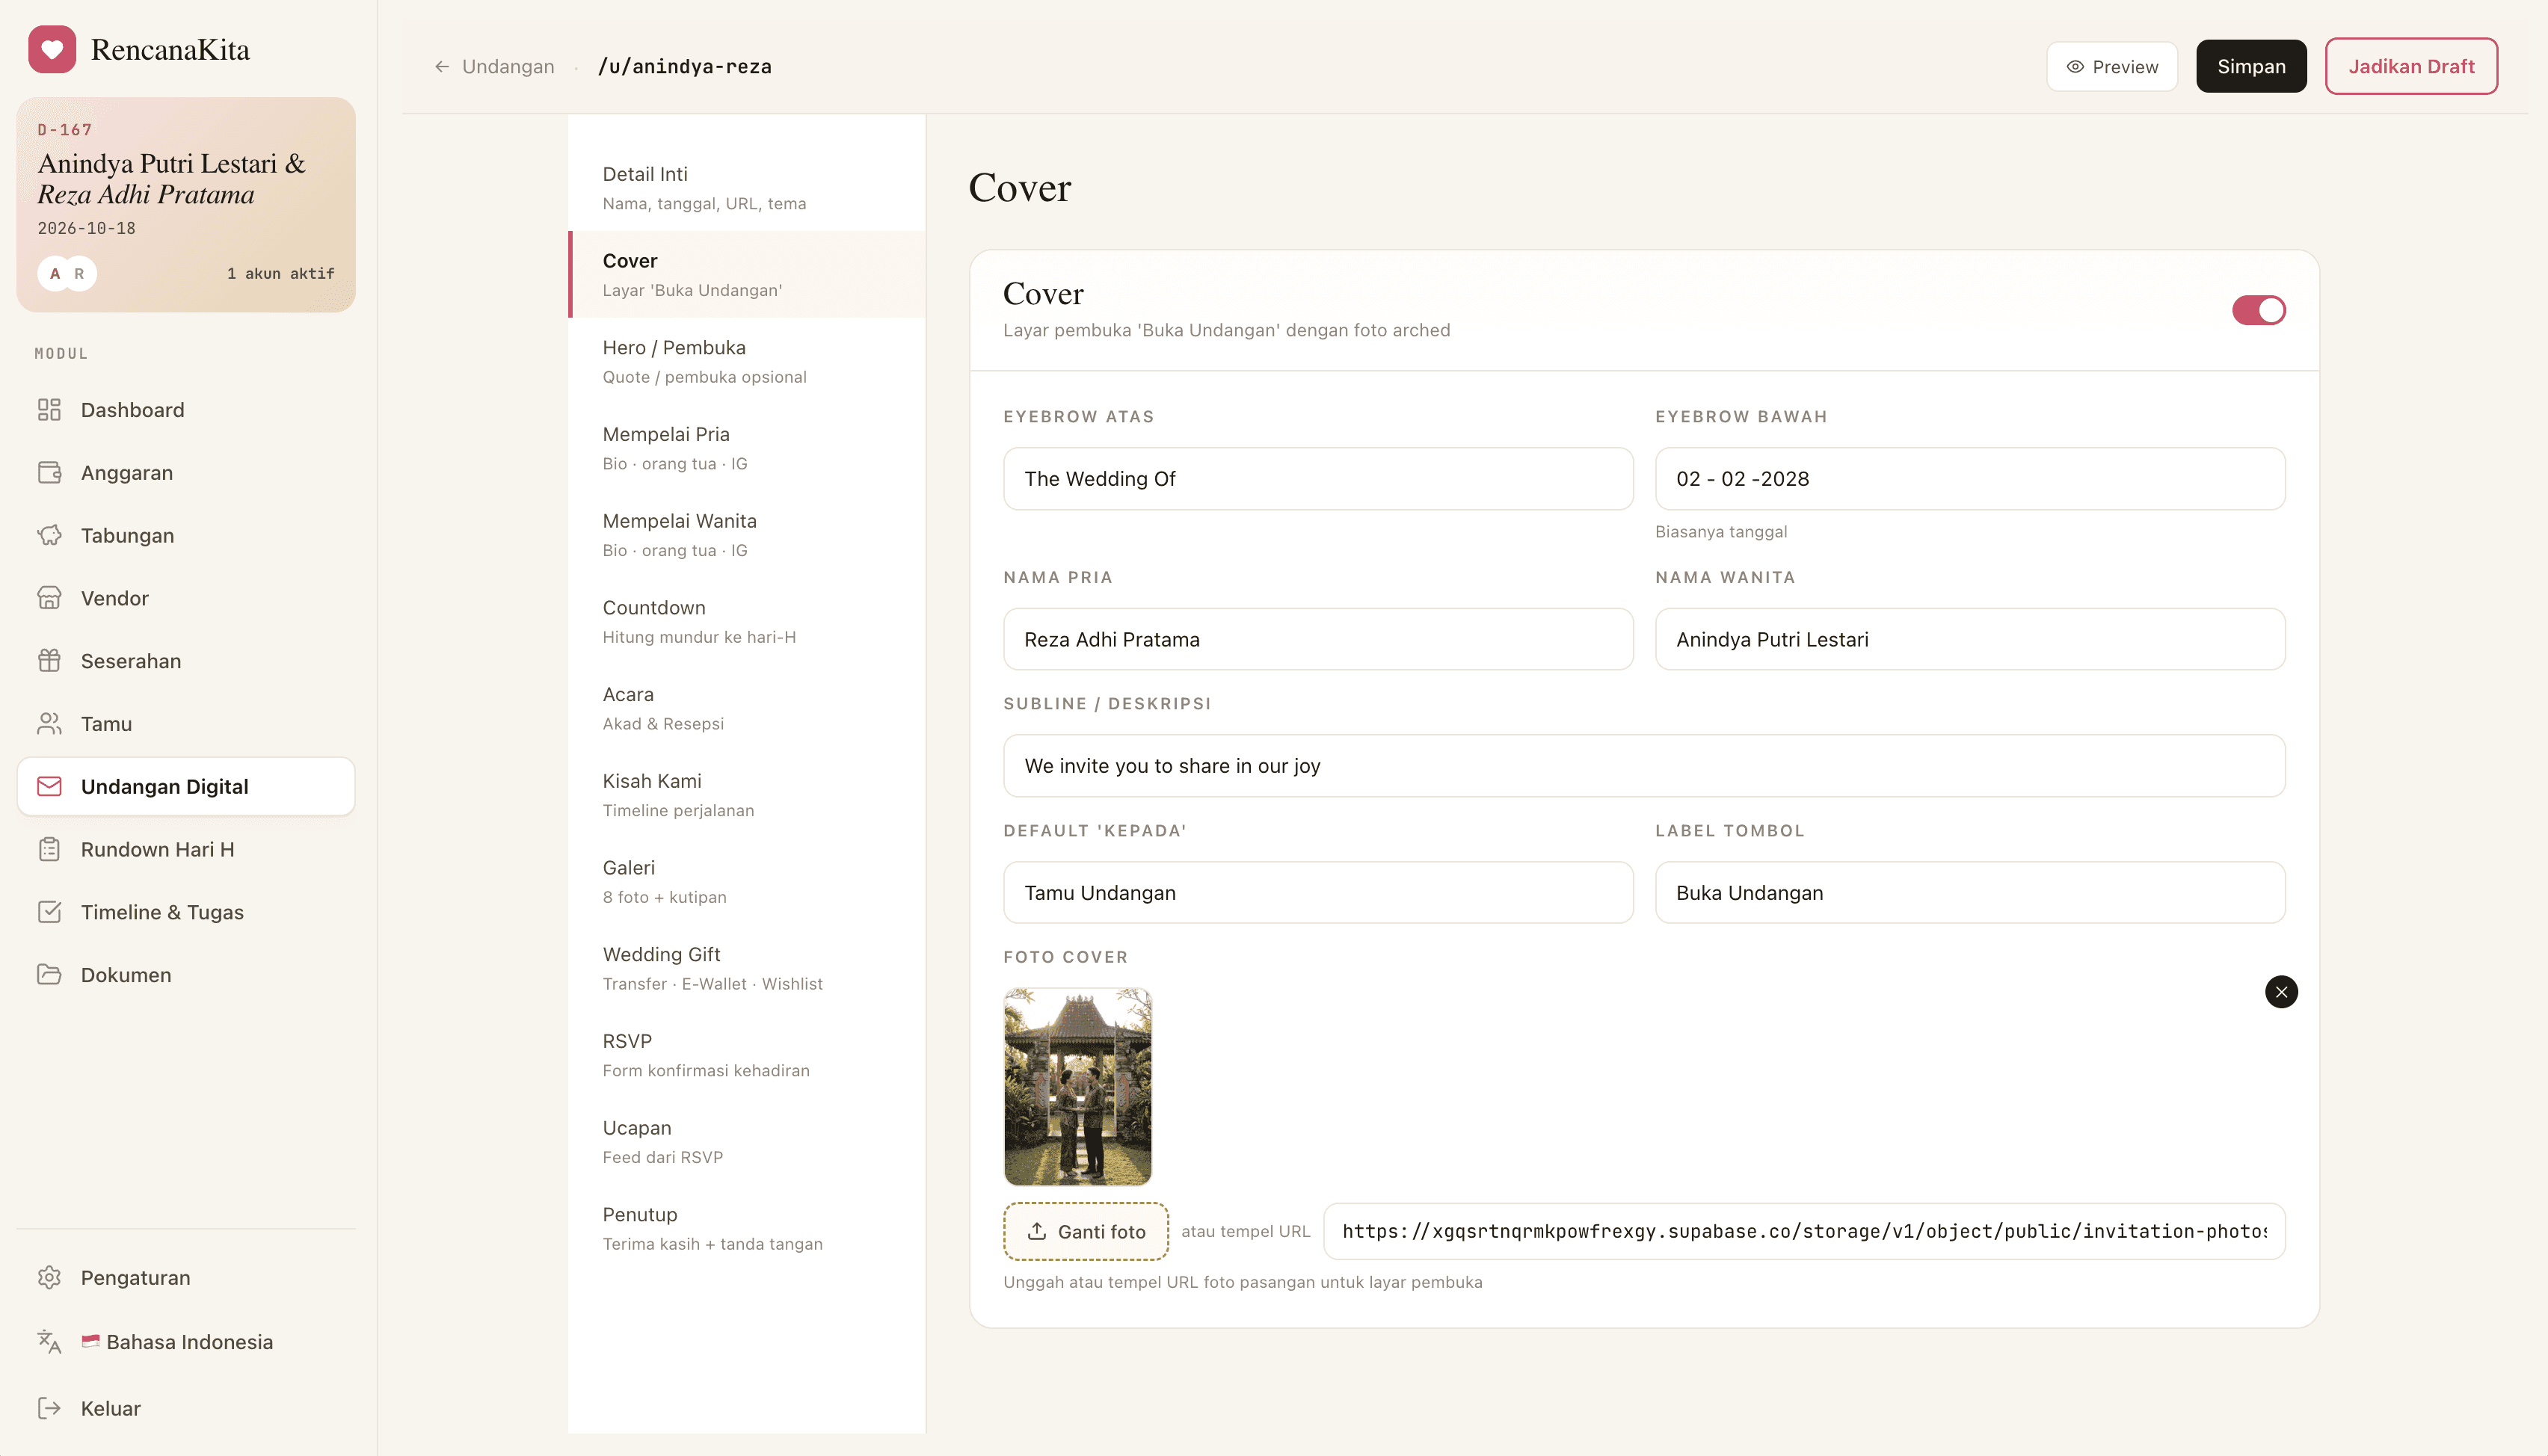Screen dimensions: 2548x1456
Task: Click Preview button with eye icon
Action: (2112, 67)
